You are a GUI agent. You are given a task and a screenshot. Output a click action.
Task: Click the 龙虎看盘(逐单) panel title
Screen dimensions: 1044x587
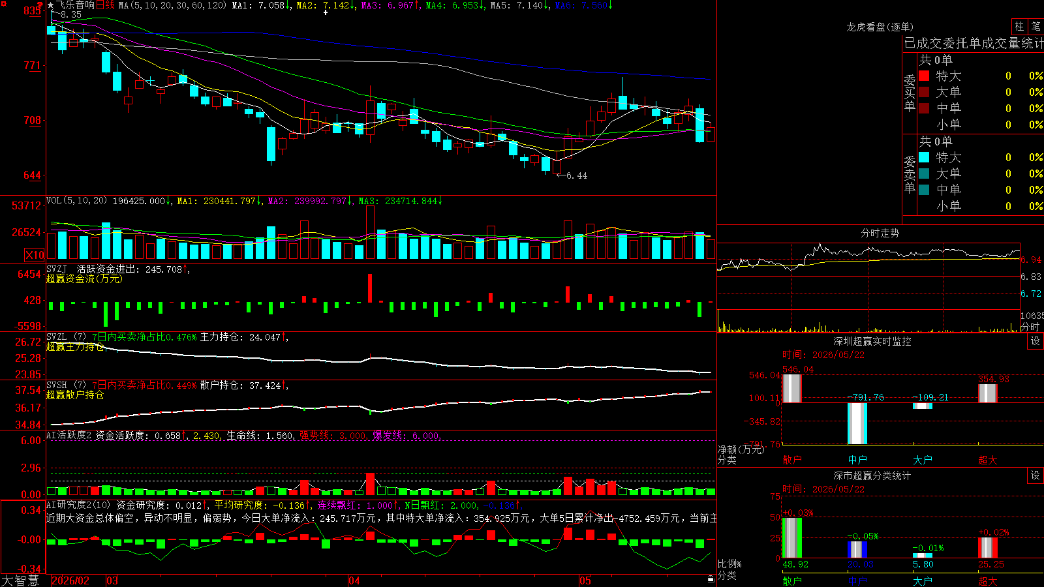click(x=880, y=27)
